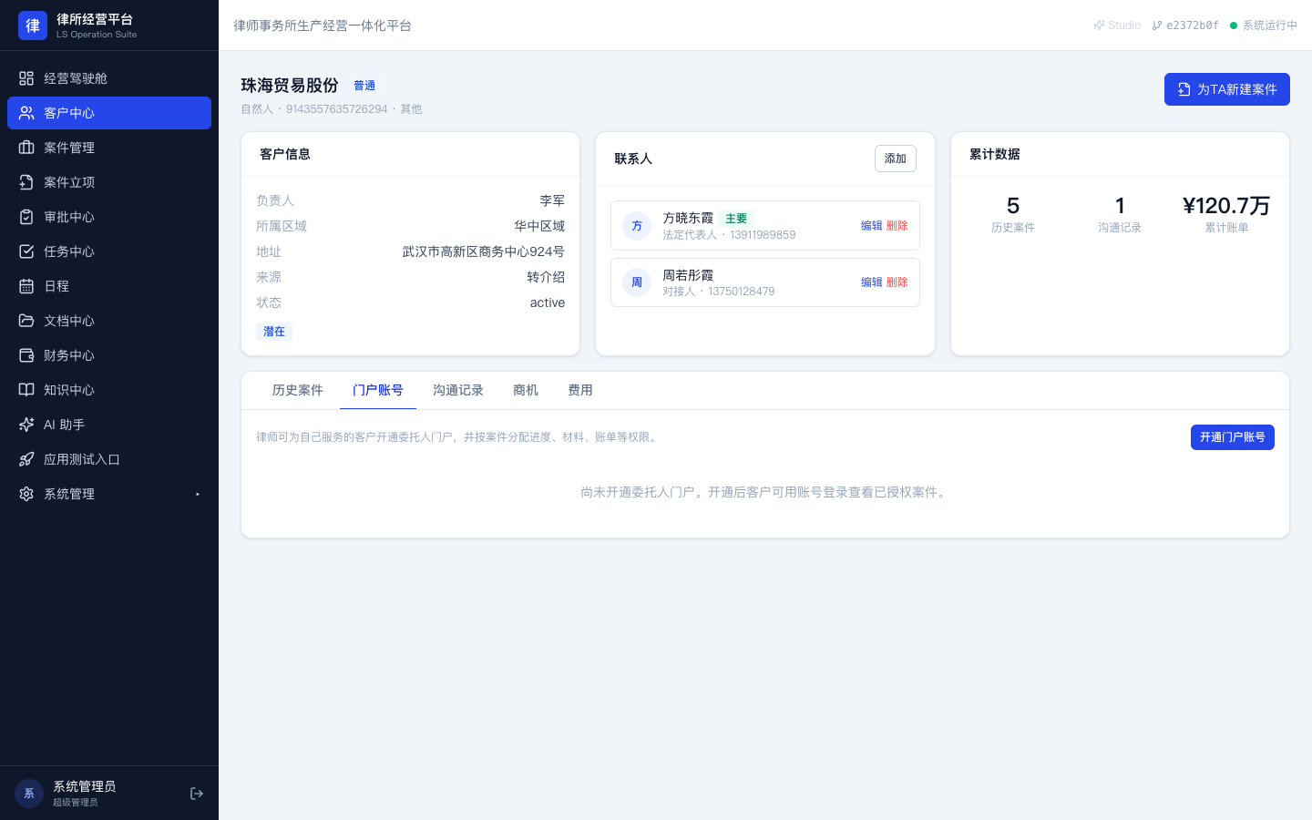Click the 知识中心 book icon
1312x820 pixels.
coord(26,390)
